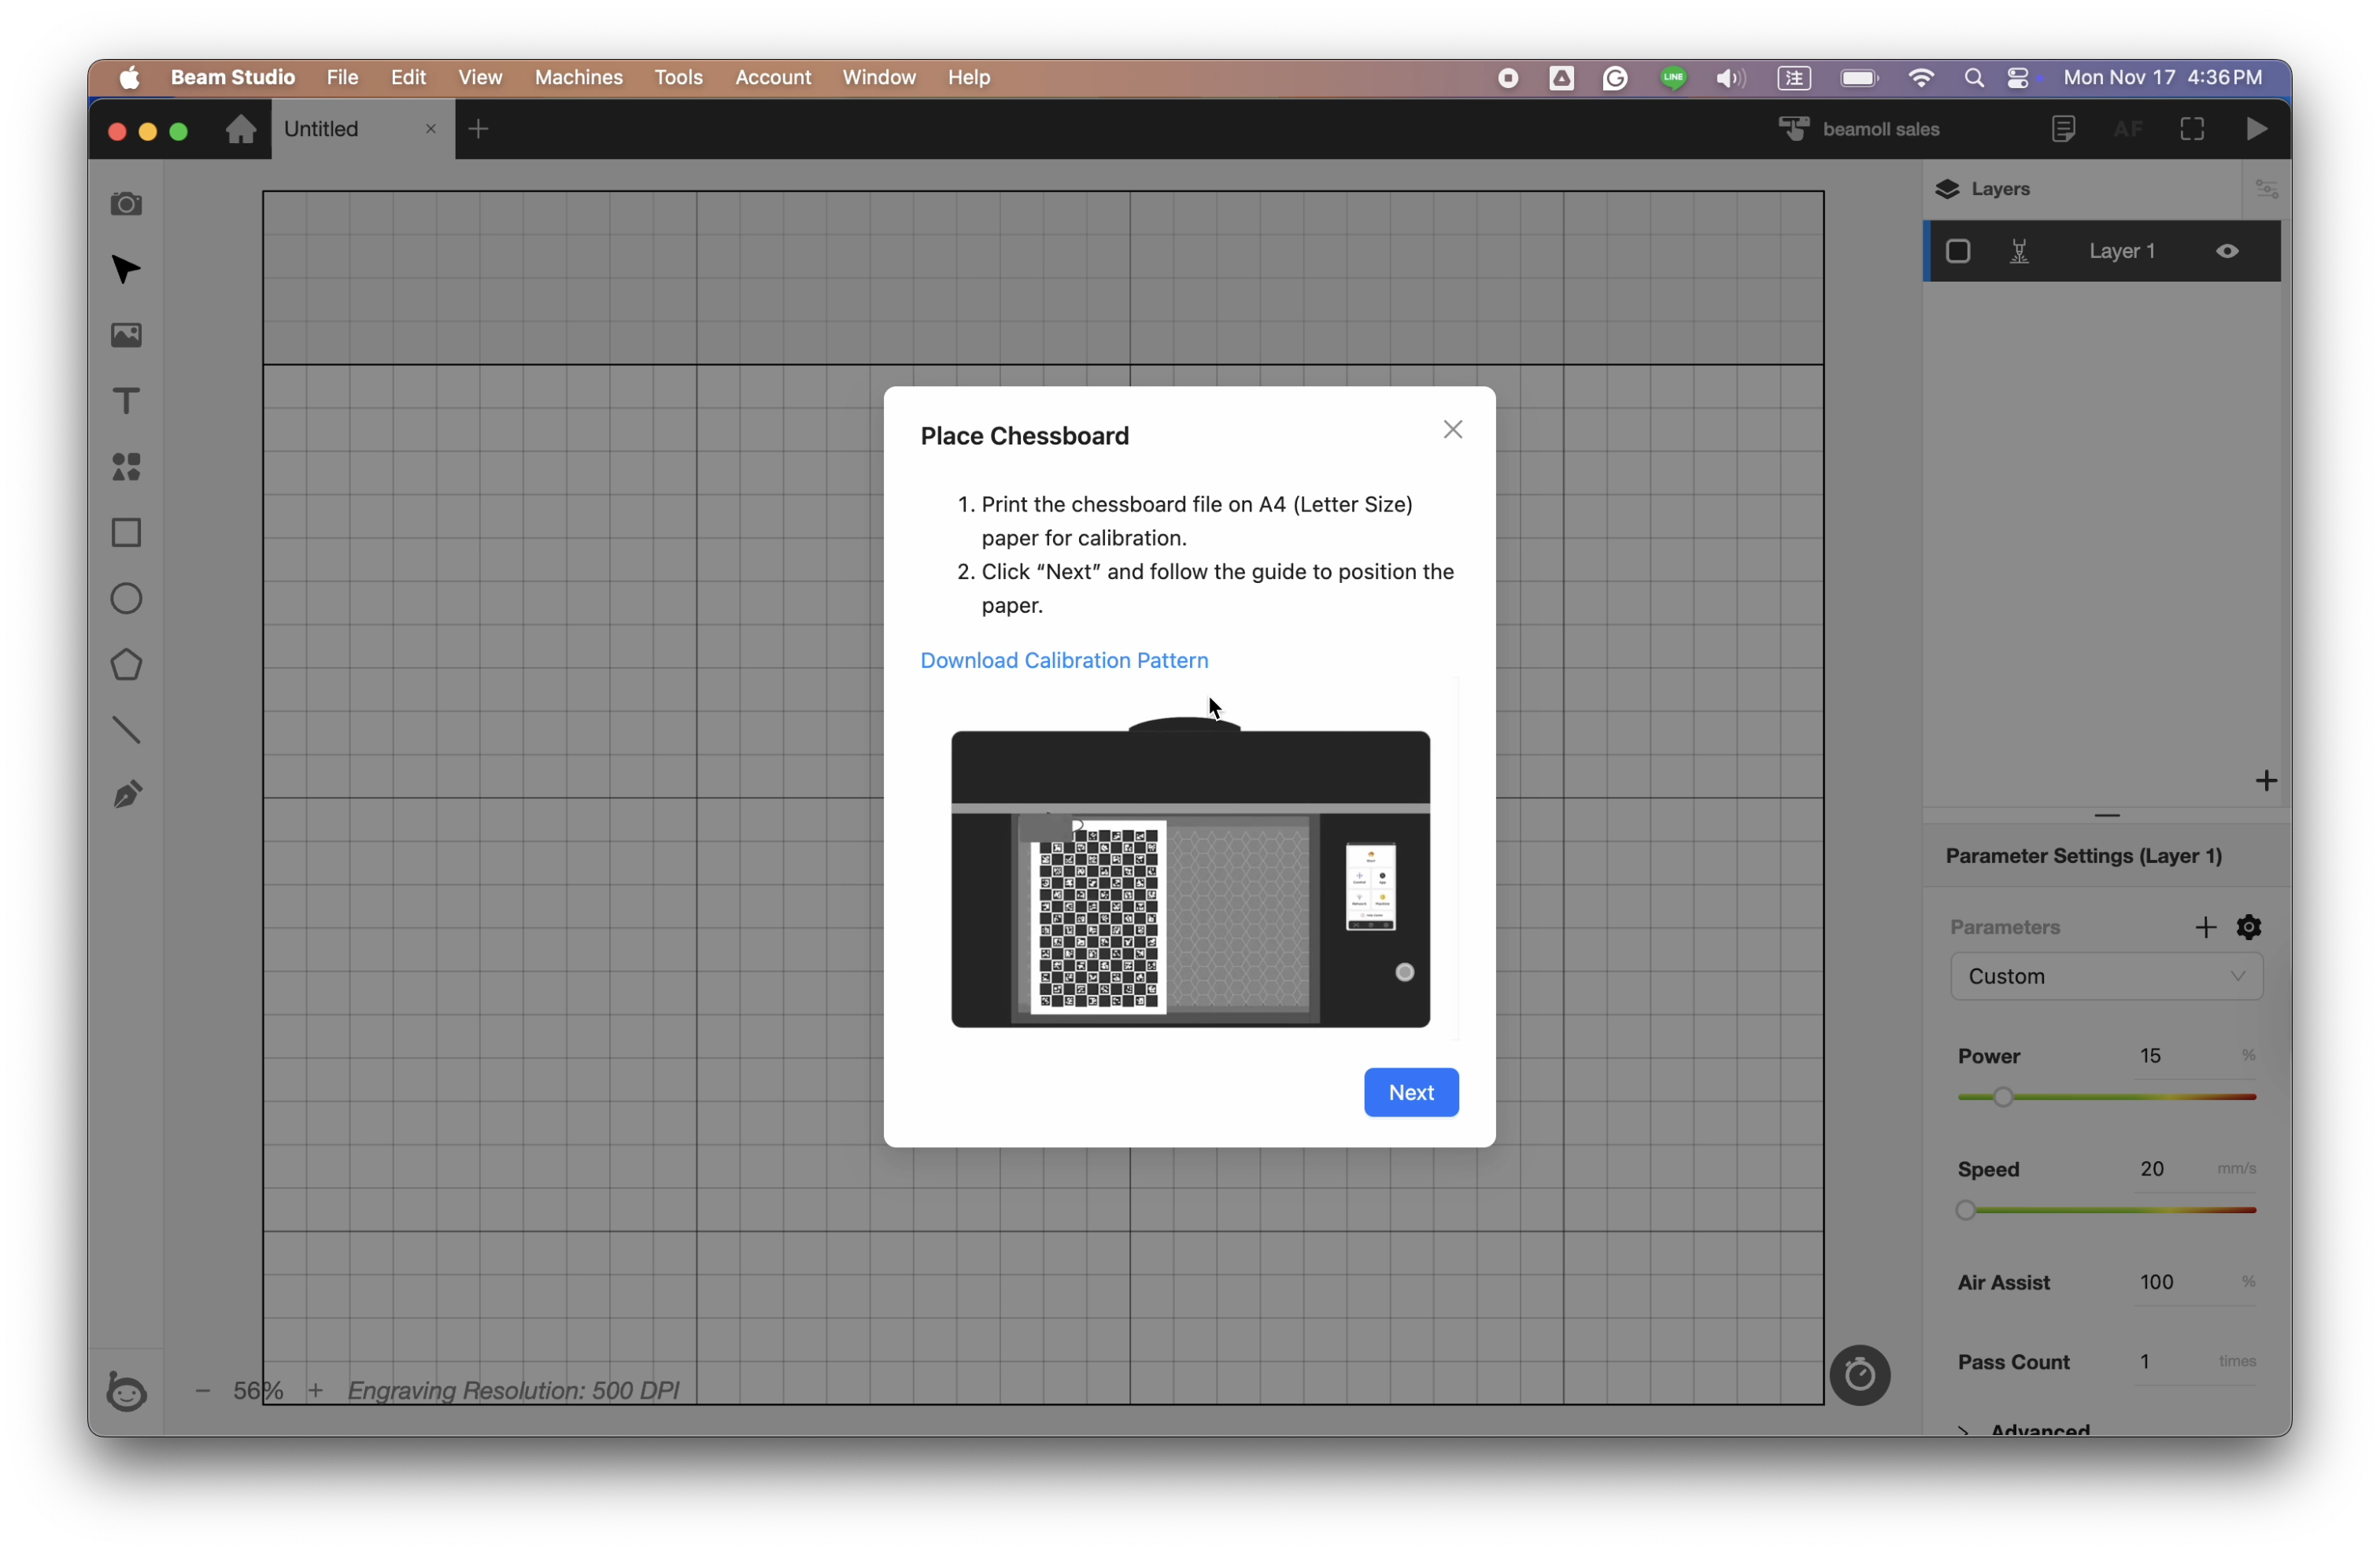The width and height of the screenshot is (2380, 1553).
Task: Open the Apple menu
Action: coord(129,77)
